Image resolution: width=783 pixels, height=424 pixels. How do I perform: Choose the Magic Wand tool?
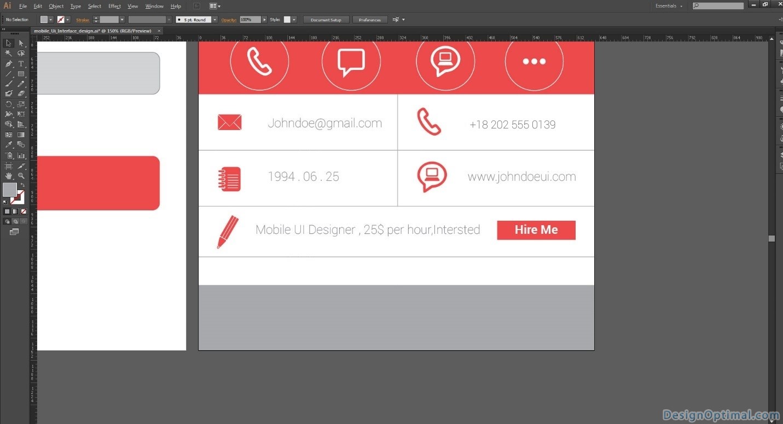coord(9,53)
